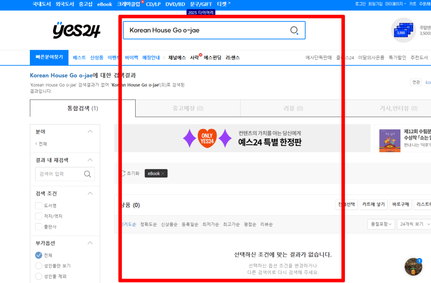Sort results by 평점순
The image size is (431, 283).
250,225
